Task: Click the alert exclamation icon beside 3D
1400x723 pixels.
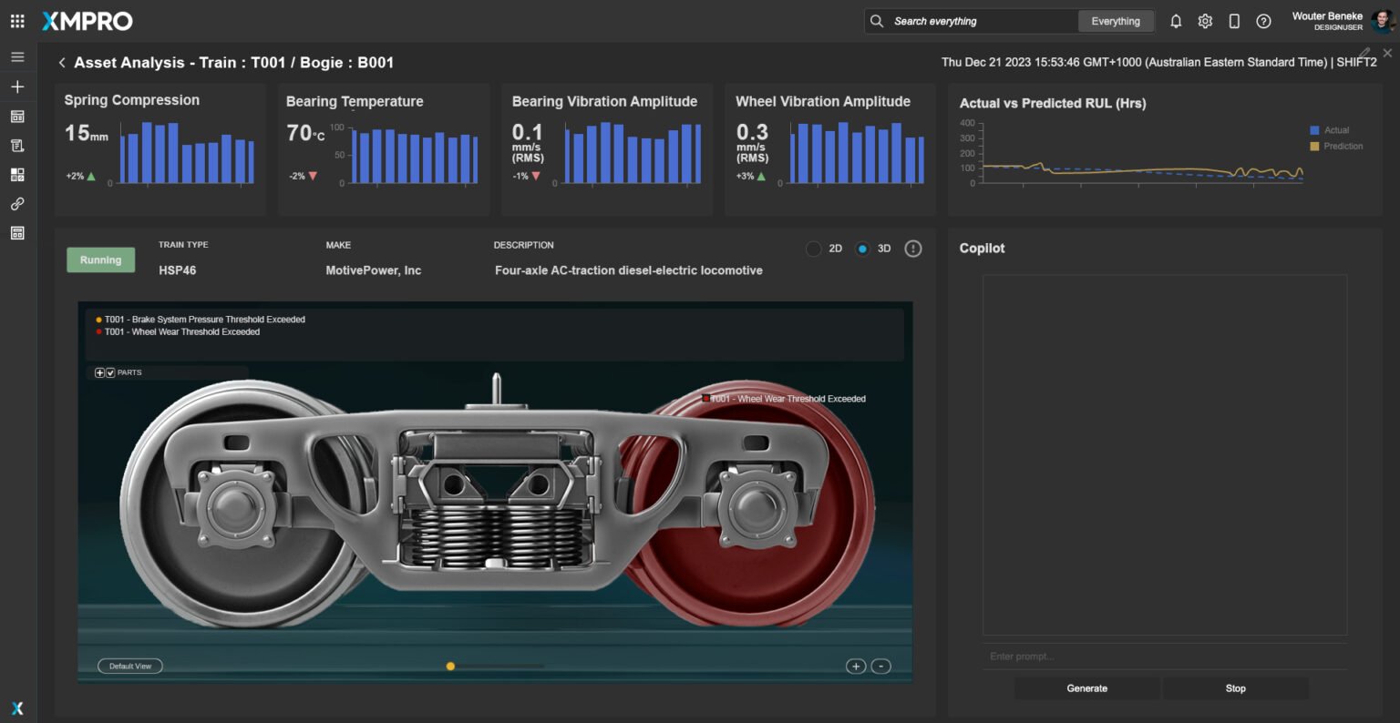Action: tap(912, 249)
